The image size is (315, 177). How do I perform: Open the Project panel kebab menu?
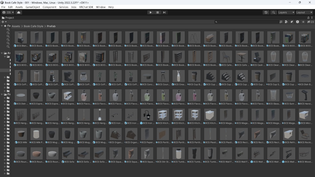[x=312, y=17]
